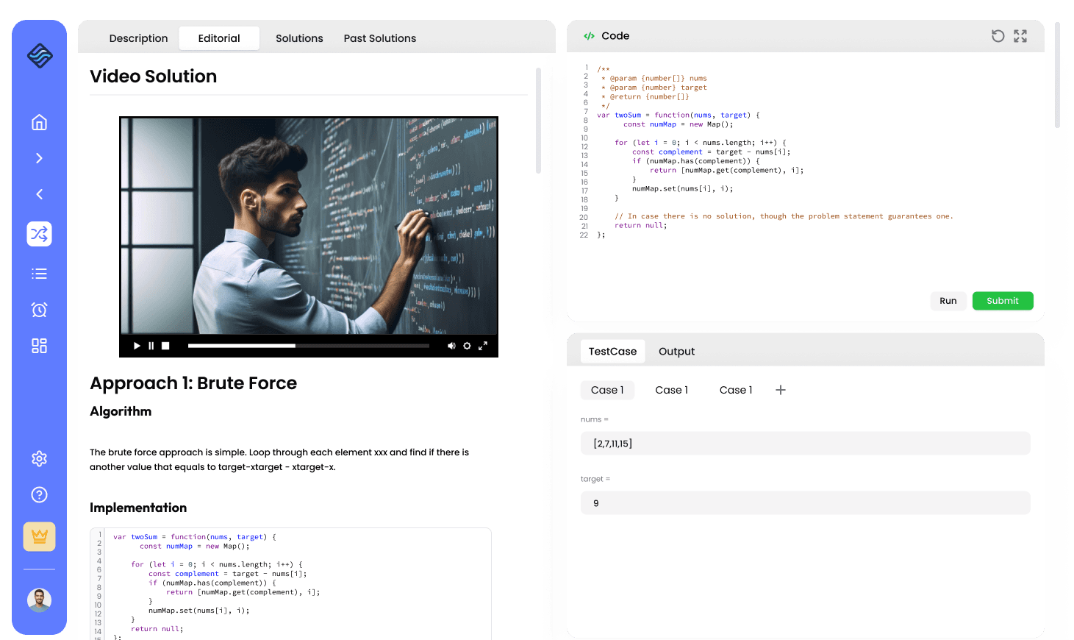Expand navigation with the right chevron
Image resolution: width=1074 pixels, height=640 pixels.
[x=39, y=158]
